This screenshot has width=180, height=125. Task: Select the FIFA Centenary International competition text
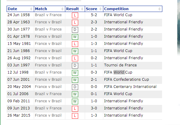[130, 87]
